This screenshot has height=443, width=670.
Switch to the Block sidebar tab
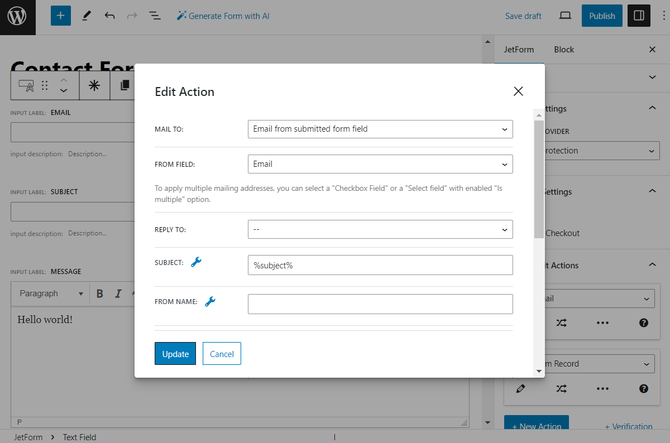564,50
